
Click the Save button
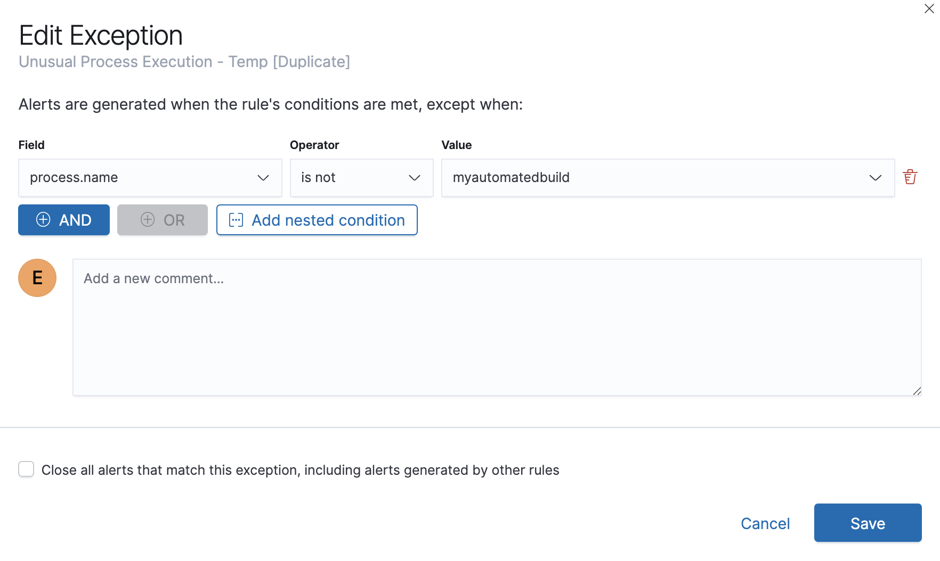[868, 523]
